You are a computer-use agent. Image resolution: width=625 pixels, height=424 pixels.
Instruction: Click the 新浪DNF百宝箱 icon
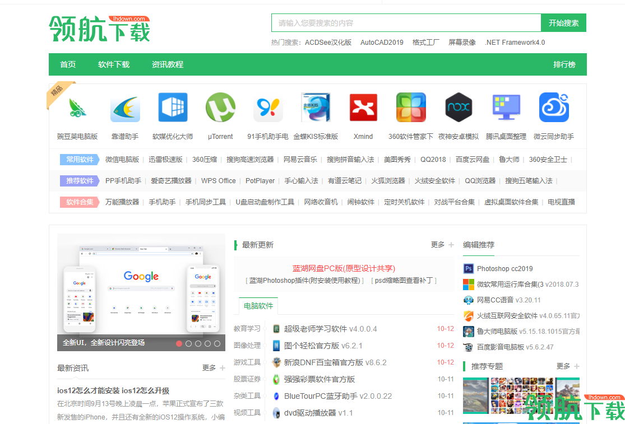276,362
